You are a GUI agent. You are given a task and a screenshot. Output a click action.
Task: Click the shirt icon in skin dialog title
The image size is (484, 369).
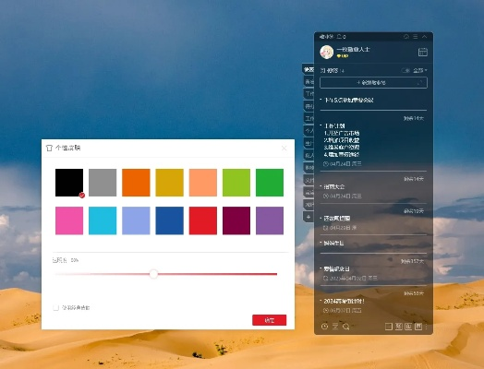click(49, 148)
